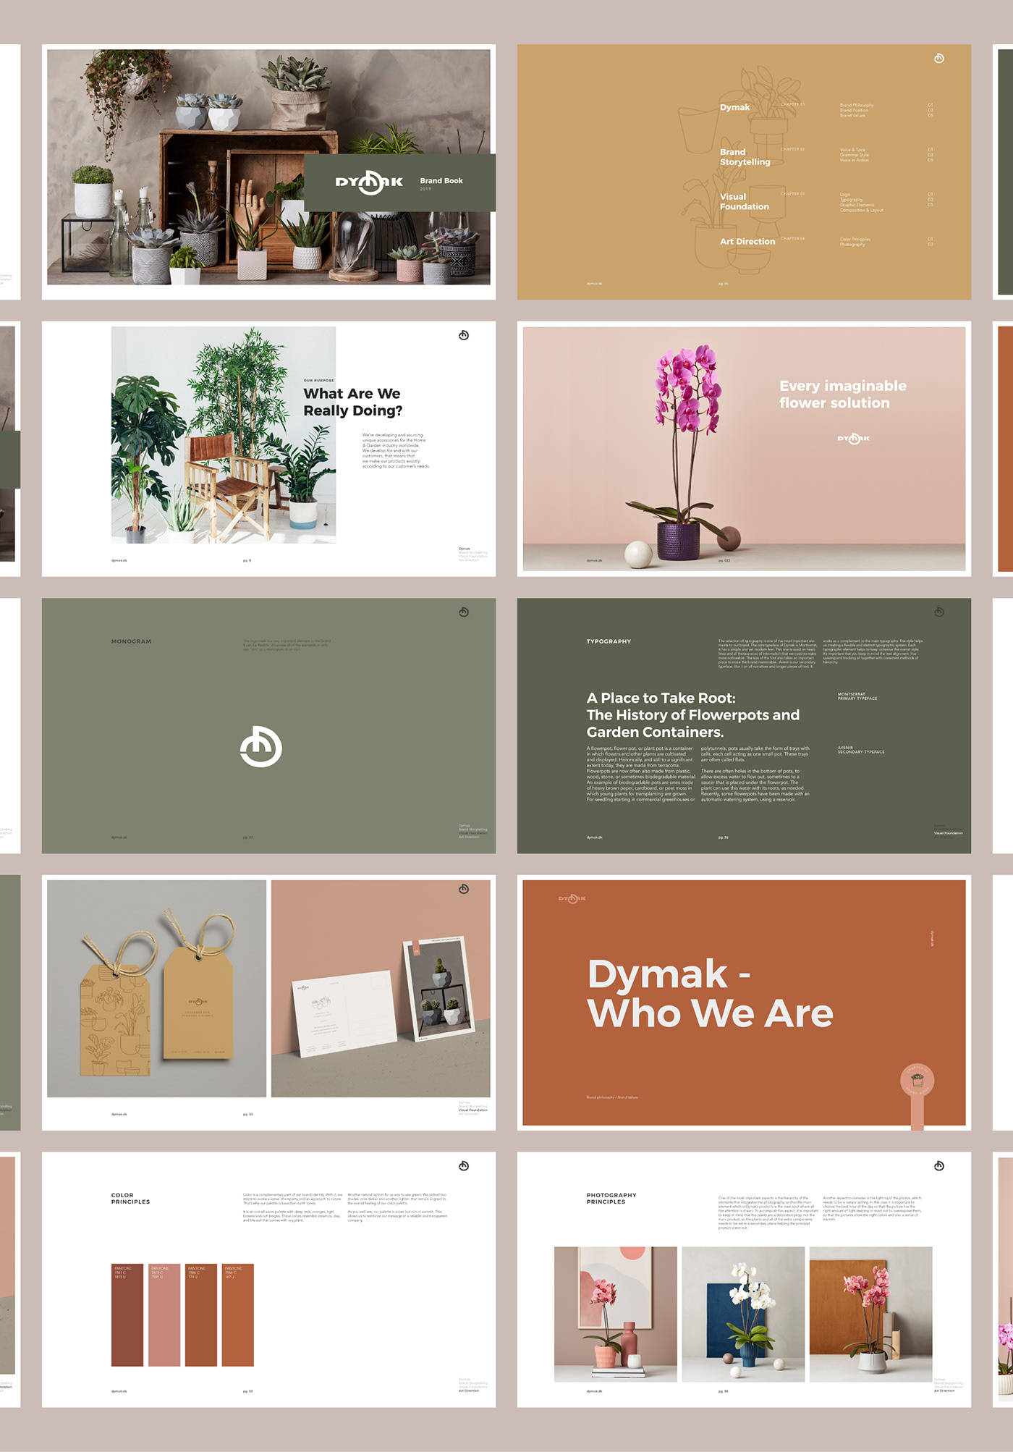This screenshot has height=1452, width=1013.
Task: Click the 'Brand Book' title on the cover
Action: tap(441, 181)
